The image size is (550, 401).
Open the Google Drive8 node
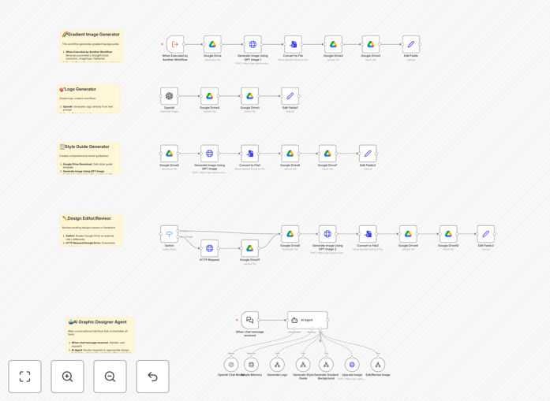[x=290, y=234]
